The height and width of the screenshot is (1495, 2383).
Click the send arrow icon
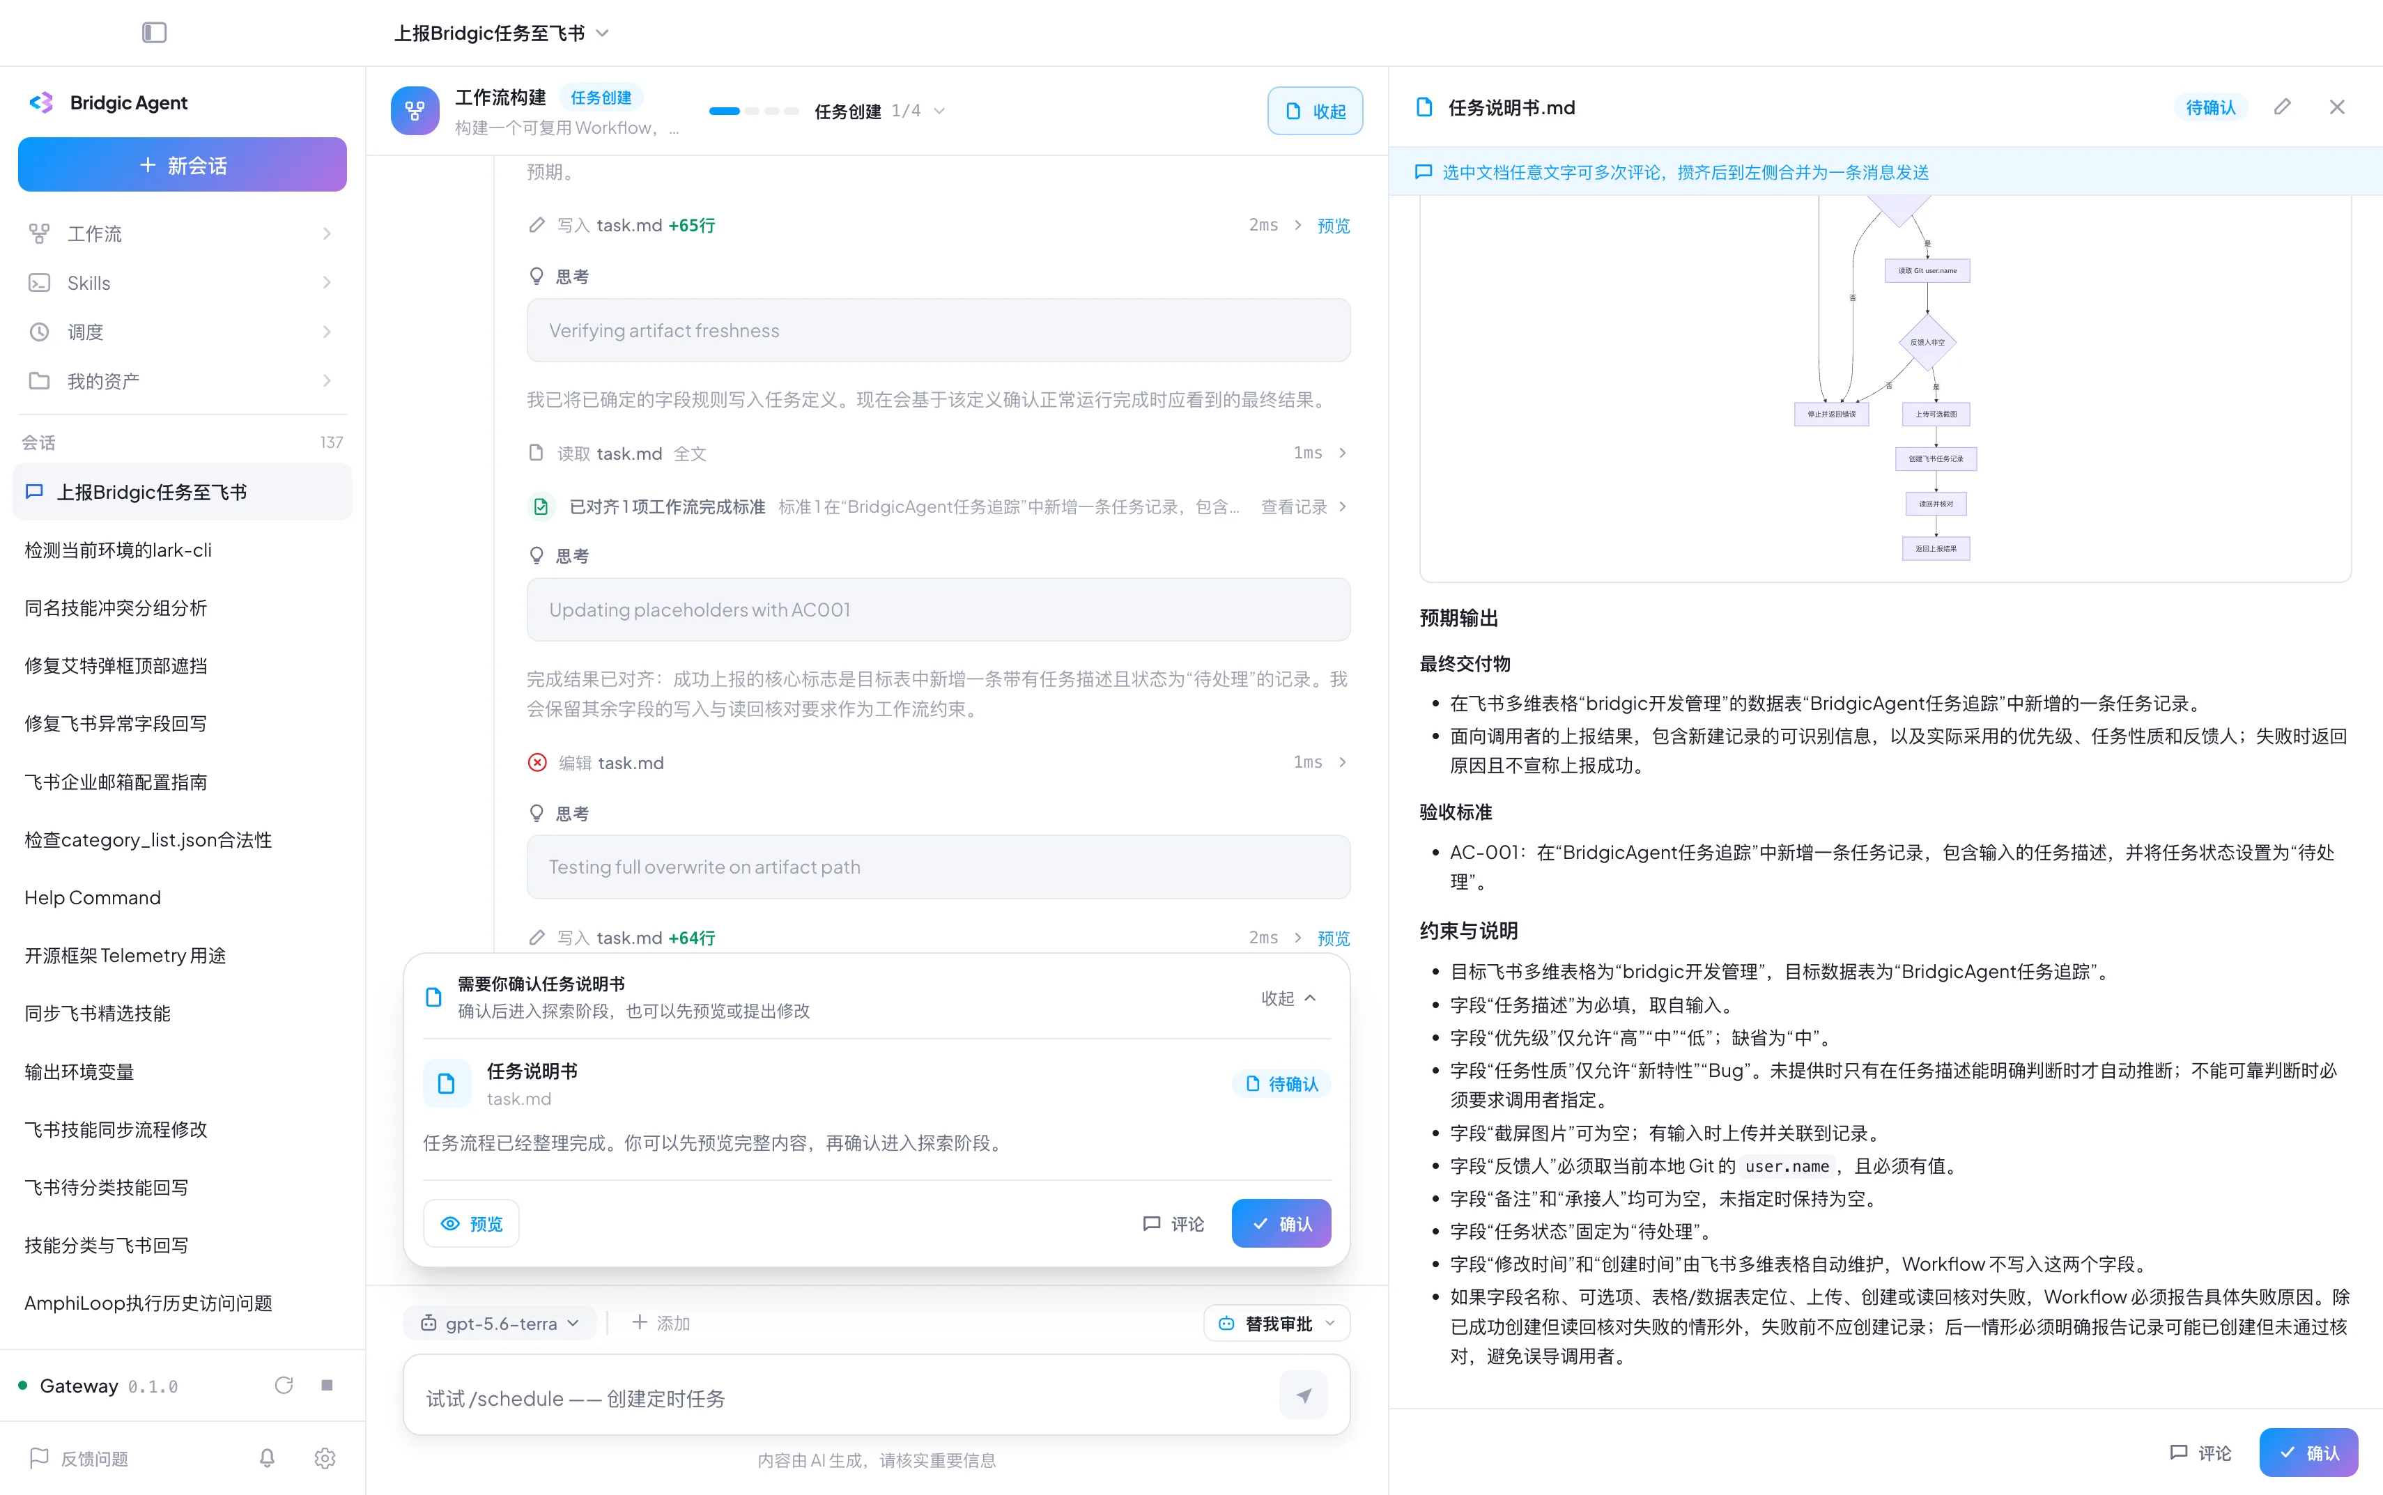pyautogui.click(x=1303, y=1395)
